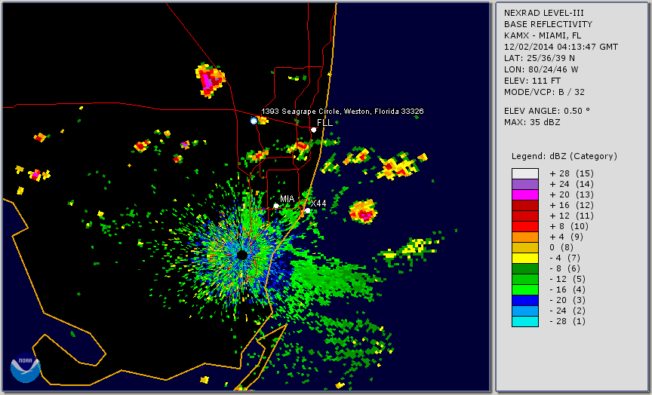Click the -20 (3) blue legend swatch
652x395 pixels.
[x=525, y=300]
